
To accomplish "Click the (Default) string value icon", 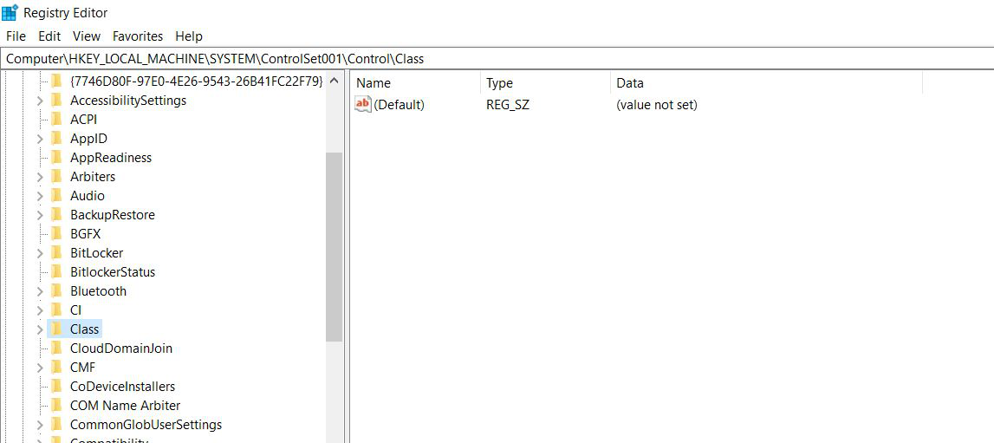I will click(363, 105).
